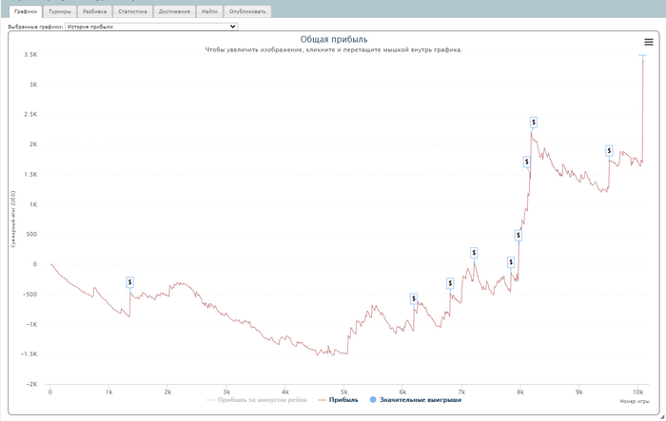Click the 10k x-axis label
666x421 pixels.
637,392
